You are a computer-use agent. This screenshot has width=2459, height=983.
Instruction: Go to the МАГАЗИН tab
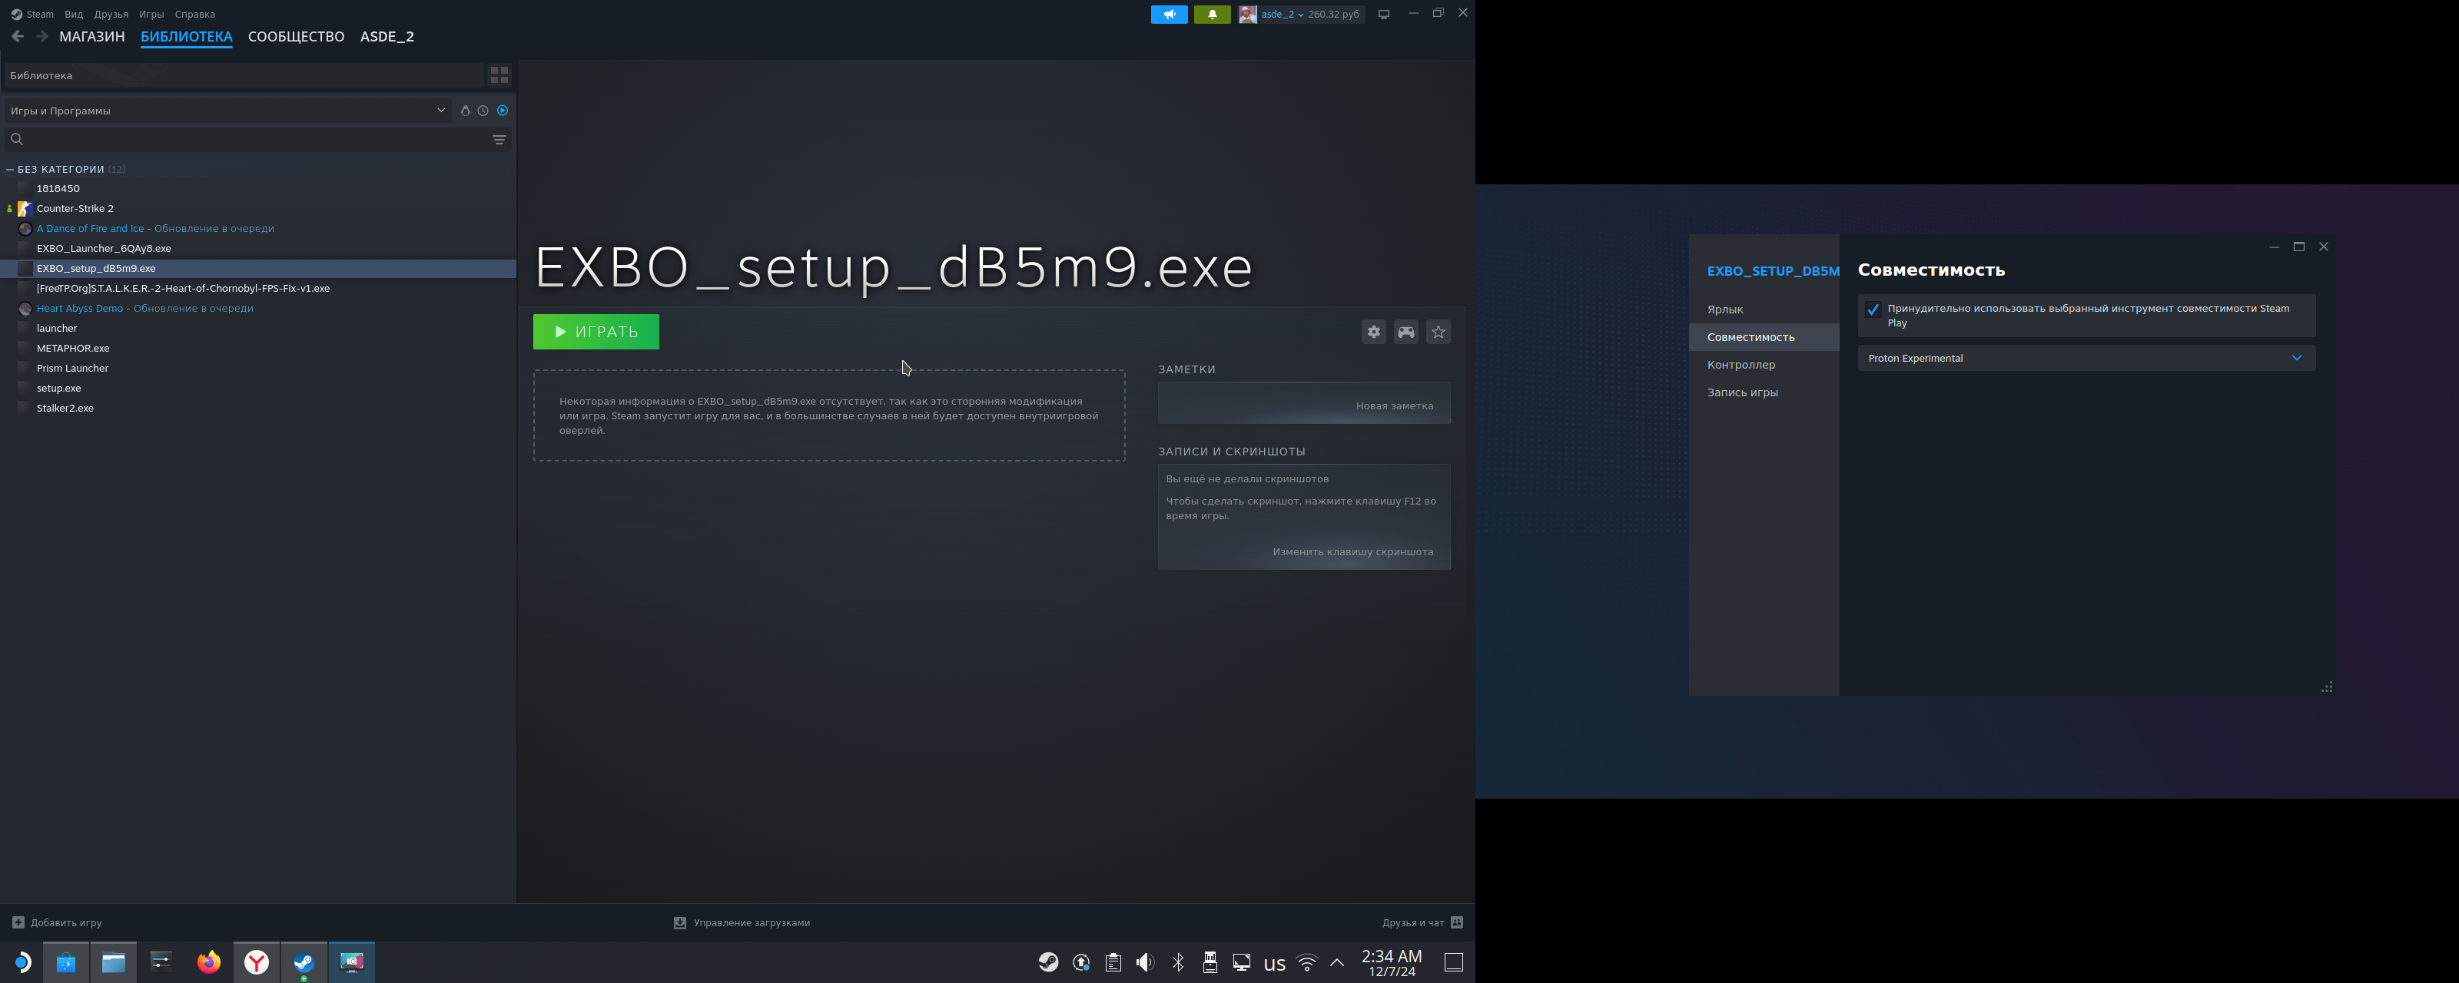point(91,36)
